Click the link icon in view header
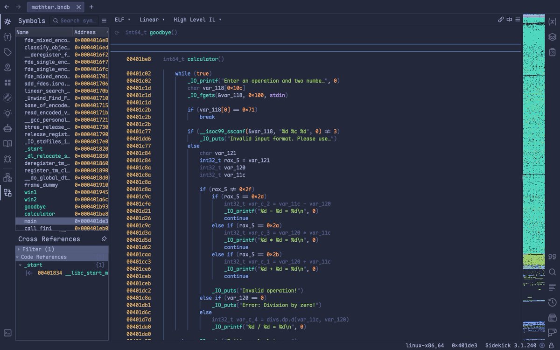 pos(501,20)
